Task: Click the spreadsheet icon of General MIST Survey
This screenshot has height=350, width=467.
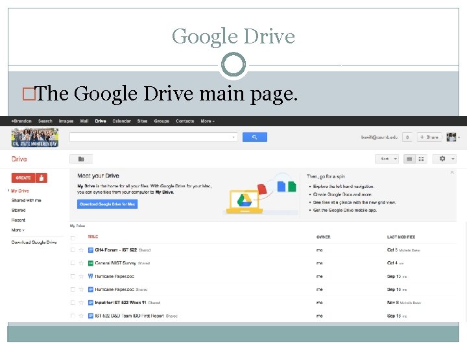Action: [91, 263]
